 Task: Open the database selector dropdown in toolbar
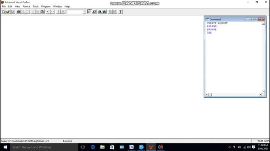tap(84, 12)
